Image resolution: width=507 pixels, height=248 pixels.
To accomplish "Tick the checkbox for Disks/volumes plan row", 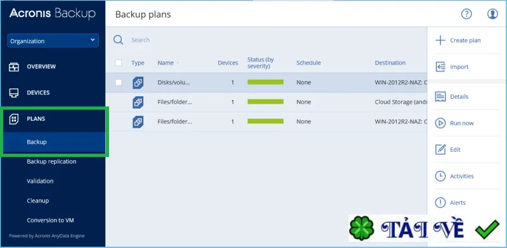I will [x=119, y=82].
